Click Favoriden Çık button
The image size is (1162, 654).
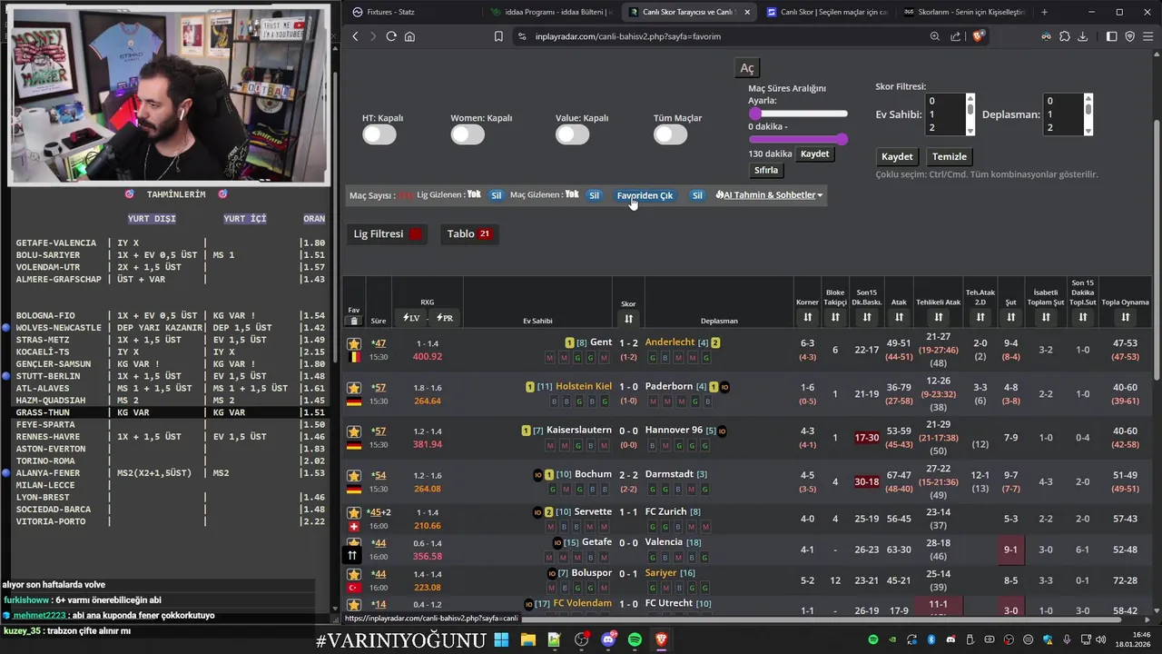645,195
